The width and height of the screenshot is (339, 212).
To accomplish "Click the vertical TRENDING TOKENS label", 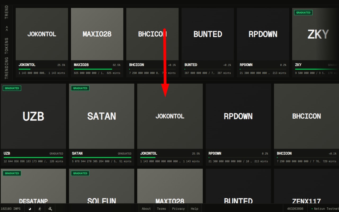I will pyautogui.click(x=7, y=58).
